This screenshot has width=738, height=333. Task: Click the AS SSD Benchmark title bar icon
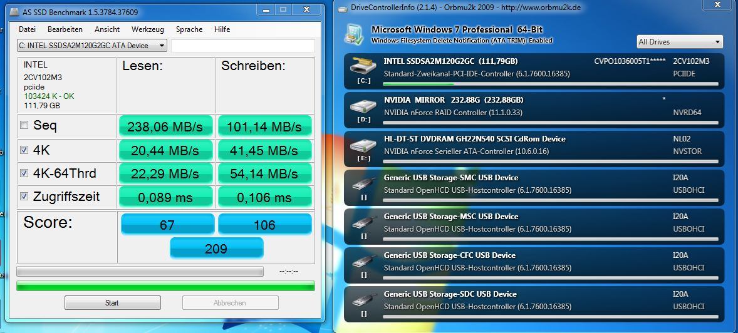click(13, 12)
